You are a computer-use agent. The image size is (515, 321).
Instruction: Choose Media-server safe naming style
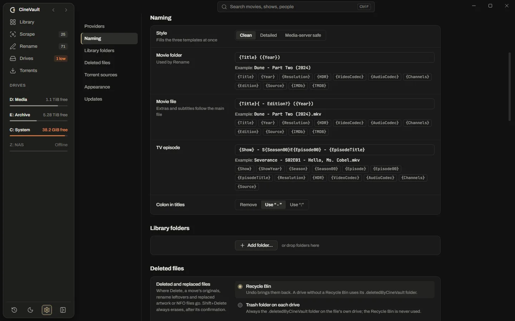303,35
